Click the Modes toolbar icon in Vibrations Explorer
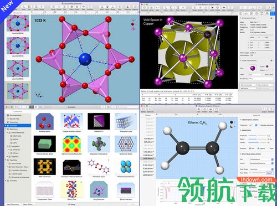 coord(143,109)
